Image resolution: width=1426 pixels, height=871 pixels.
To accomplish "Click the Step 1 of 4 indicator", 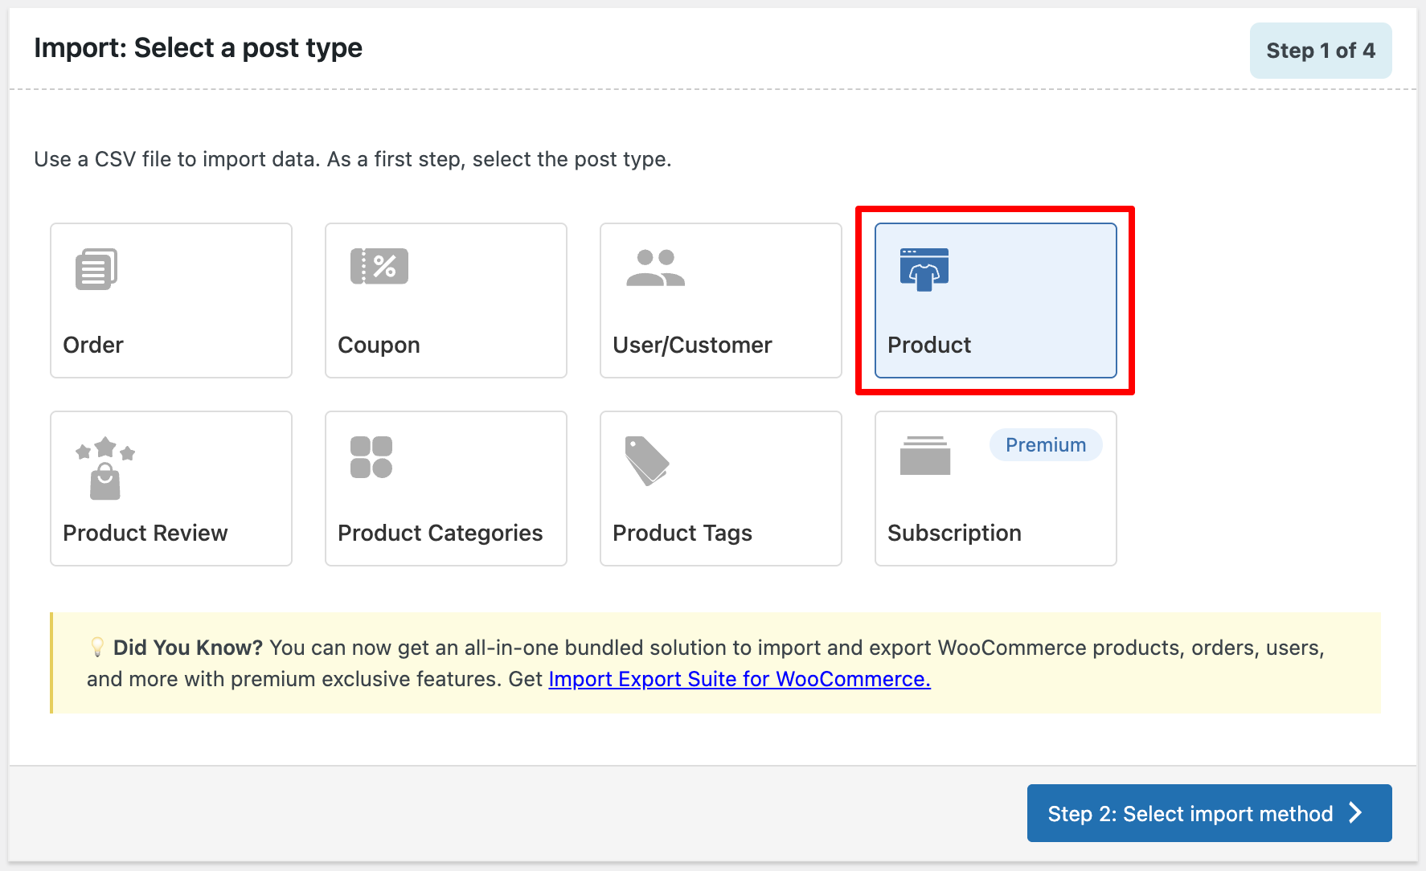I will click(x=1321, y=50).
